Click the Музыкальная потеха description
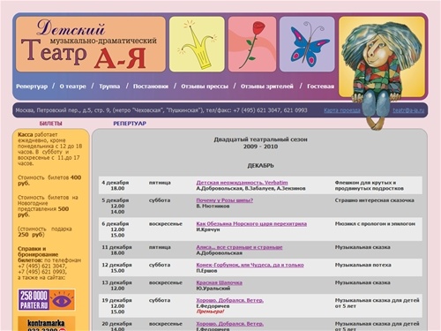Viewport: 441px width, 331px height. tap(363, 265)
